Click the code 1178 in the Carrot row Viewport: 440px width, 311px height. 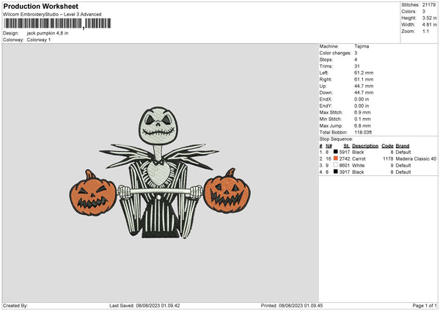[x=388, y=159]
